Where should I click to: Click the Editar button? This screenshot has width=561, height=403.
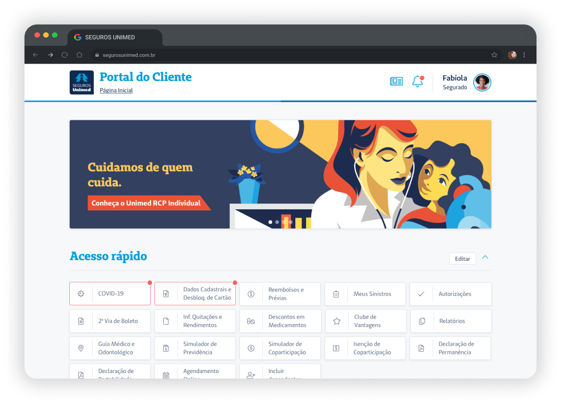pyautogui.click(x=463, y=259)
